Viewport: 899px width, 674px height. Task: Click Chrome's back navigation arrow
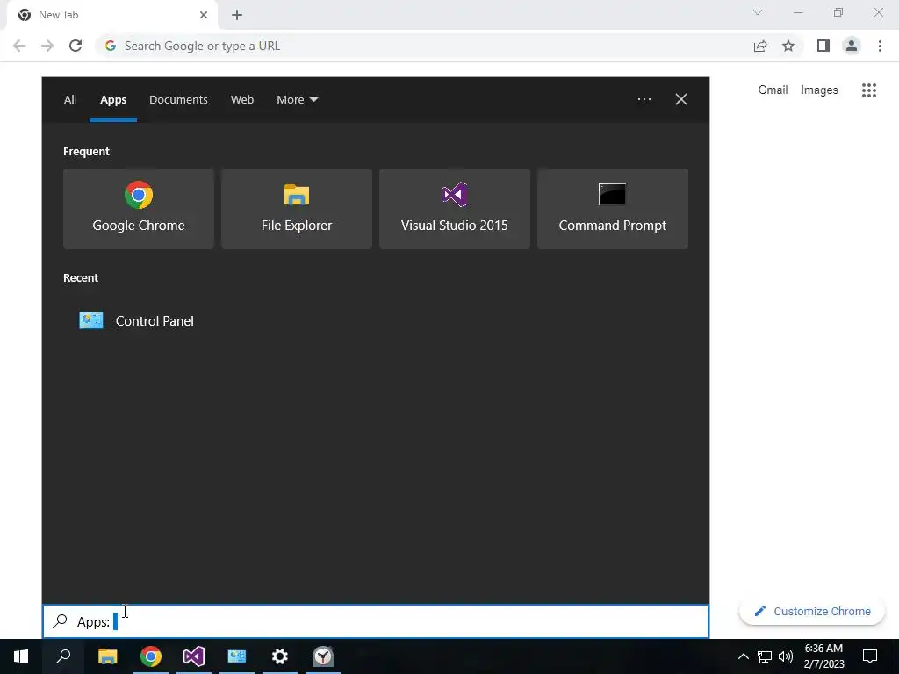click(x=19, y=46)
